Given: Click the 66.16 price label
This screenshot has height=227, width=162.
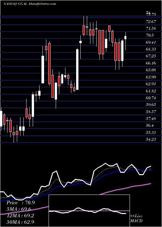Looking at the screenshot, I should [x=151, y=63].
